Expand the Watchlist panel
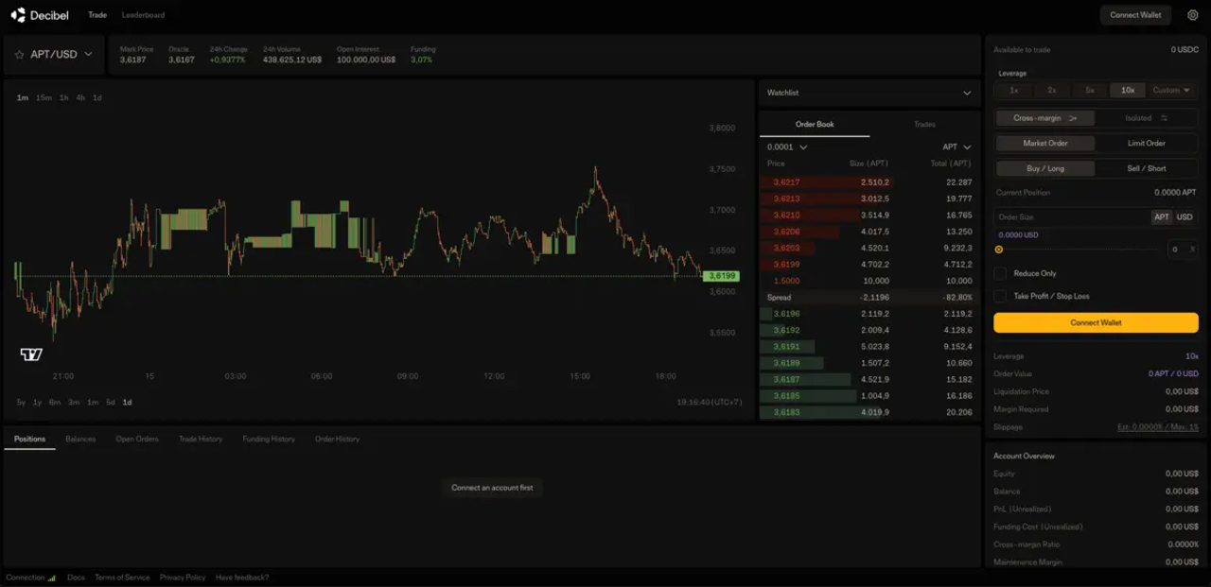Screen dimensions: 1211x587 point(966,93)
